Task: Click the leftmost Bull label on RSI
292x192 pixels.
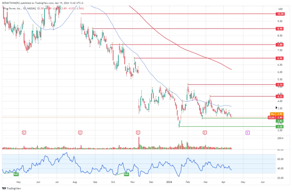Action: coord(16,174)
